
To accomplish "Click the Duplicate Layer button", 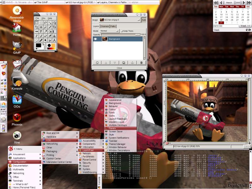I will [123, 63].
